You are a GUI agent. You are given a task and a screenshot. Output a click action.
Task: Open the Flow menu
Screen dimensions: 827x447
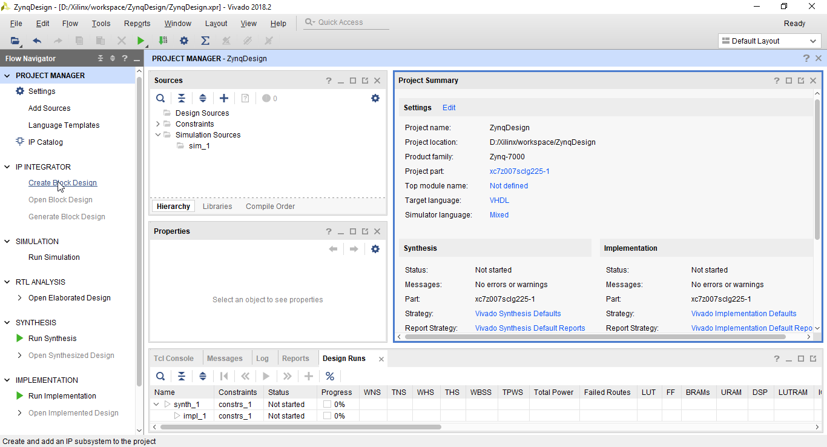coord(70,24)
